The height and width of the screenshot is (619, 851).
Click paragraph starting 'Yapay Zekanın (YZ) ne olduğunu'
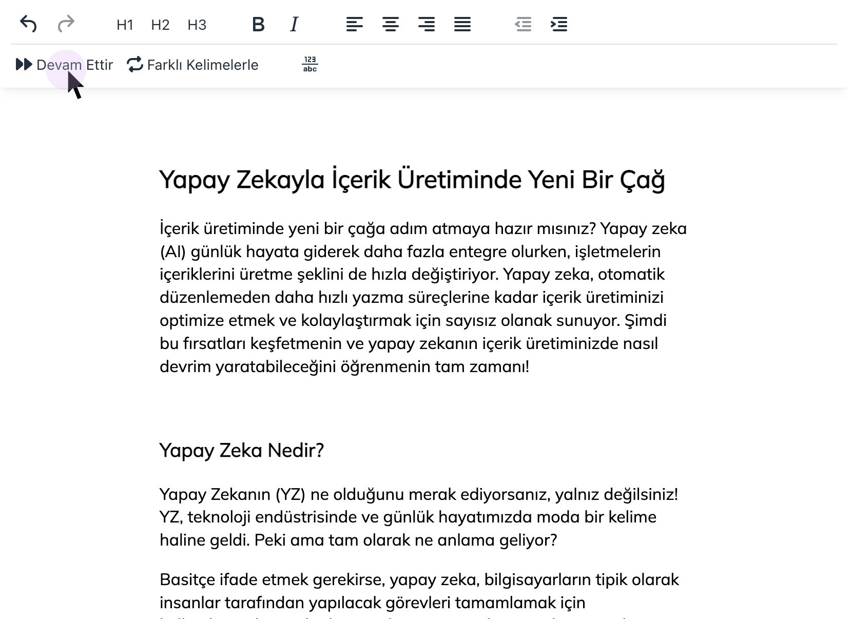pyautogui.click(x=419, y=517)
